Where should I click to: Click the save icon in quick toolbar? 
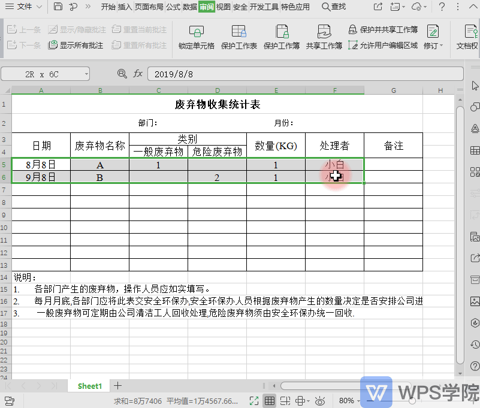[58, 7]
